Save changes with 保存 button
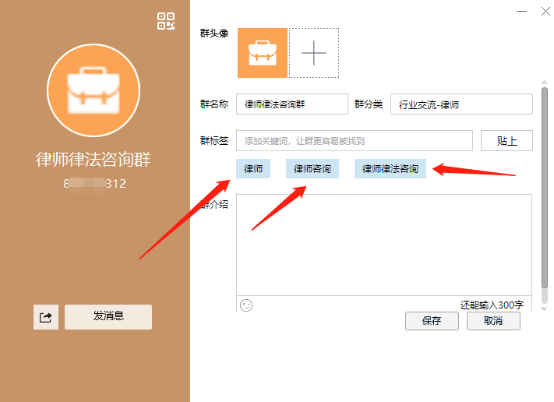This screenshot has width=554, height=402. tap(432, 321)
